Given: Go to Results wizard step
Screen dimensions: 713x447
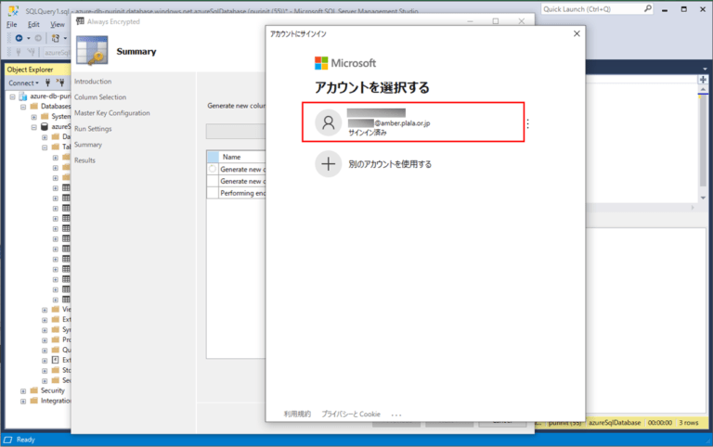Looking at the screenshot, I should point(84,160).
